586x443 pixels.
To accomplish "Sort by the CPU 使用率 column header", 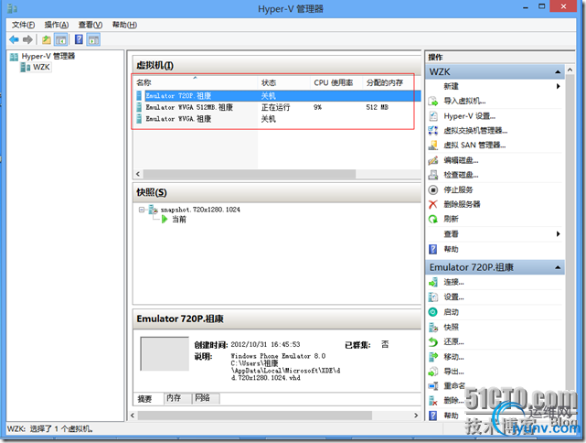I will (336, 82).
